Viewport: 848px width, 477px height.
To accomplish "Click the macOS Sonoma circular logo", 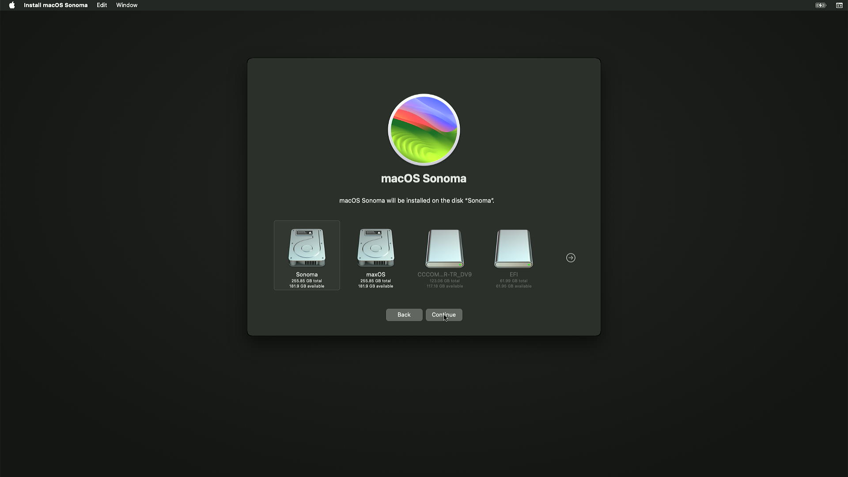I will click(424, 130).
